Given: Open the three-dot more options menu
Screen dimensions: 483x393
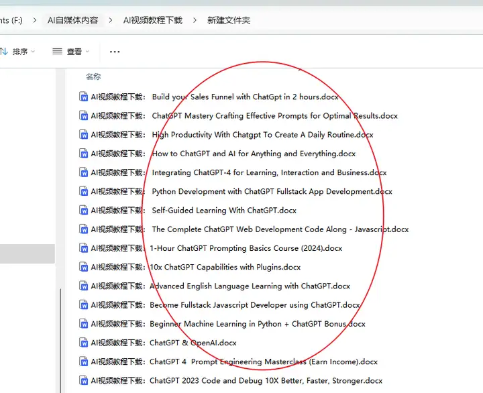Looking at the screenshot, I should tap(115, 52).
